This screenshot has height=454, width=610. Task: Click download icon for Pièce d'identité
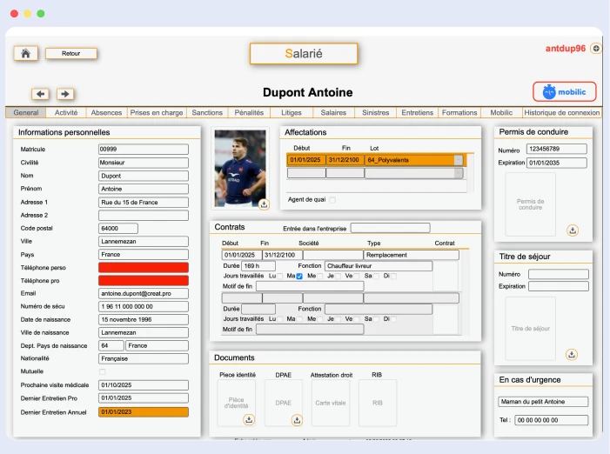249,419
